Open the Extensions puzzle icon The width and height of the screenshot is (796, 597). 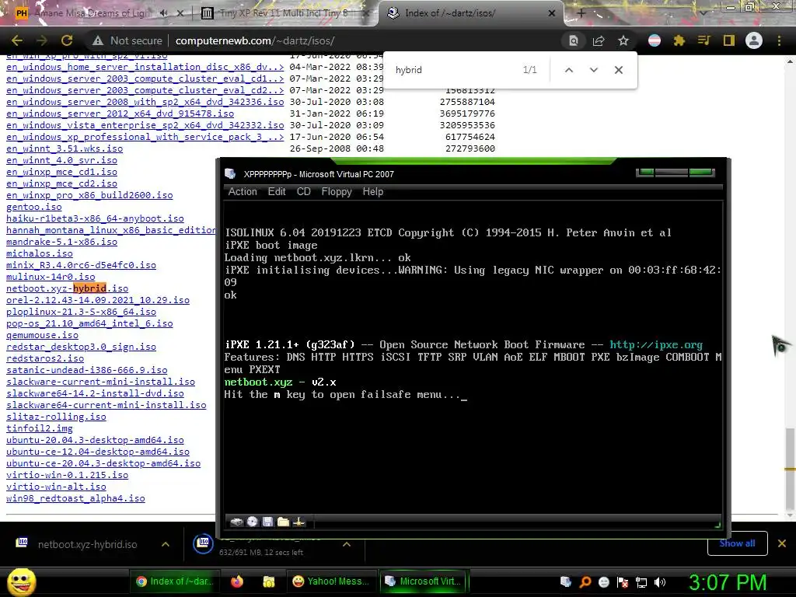coord(679,40)
